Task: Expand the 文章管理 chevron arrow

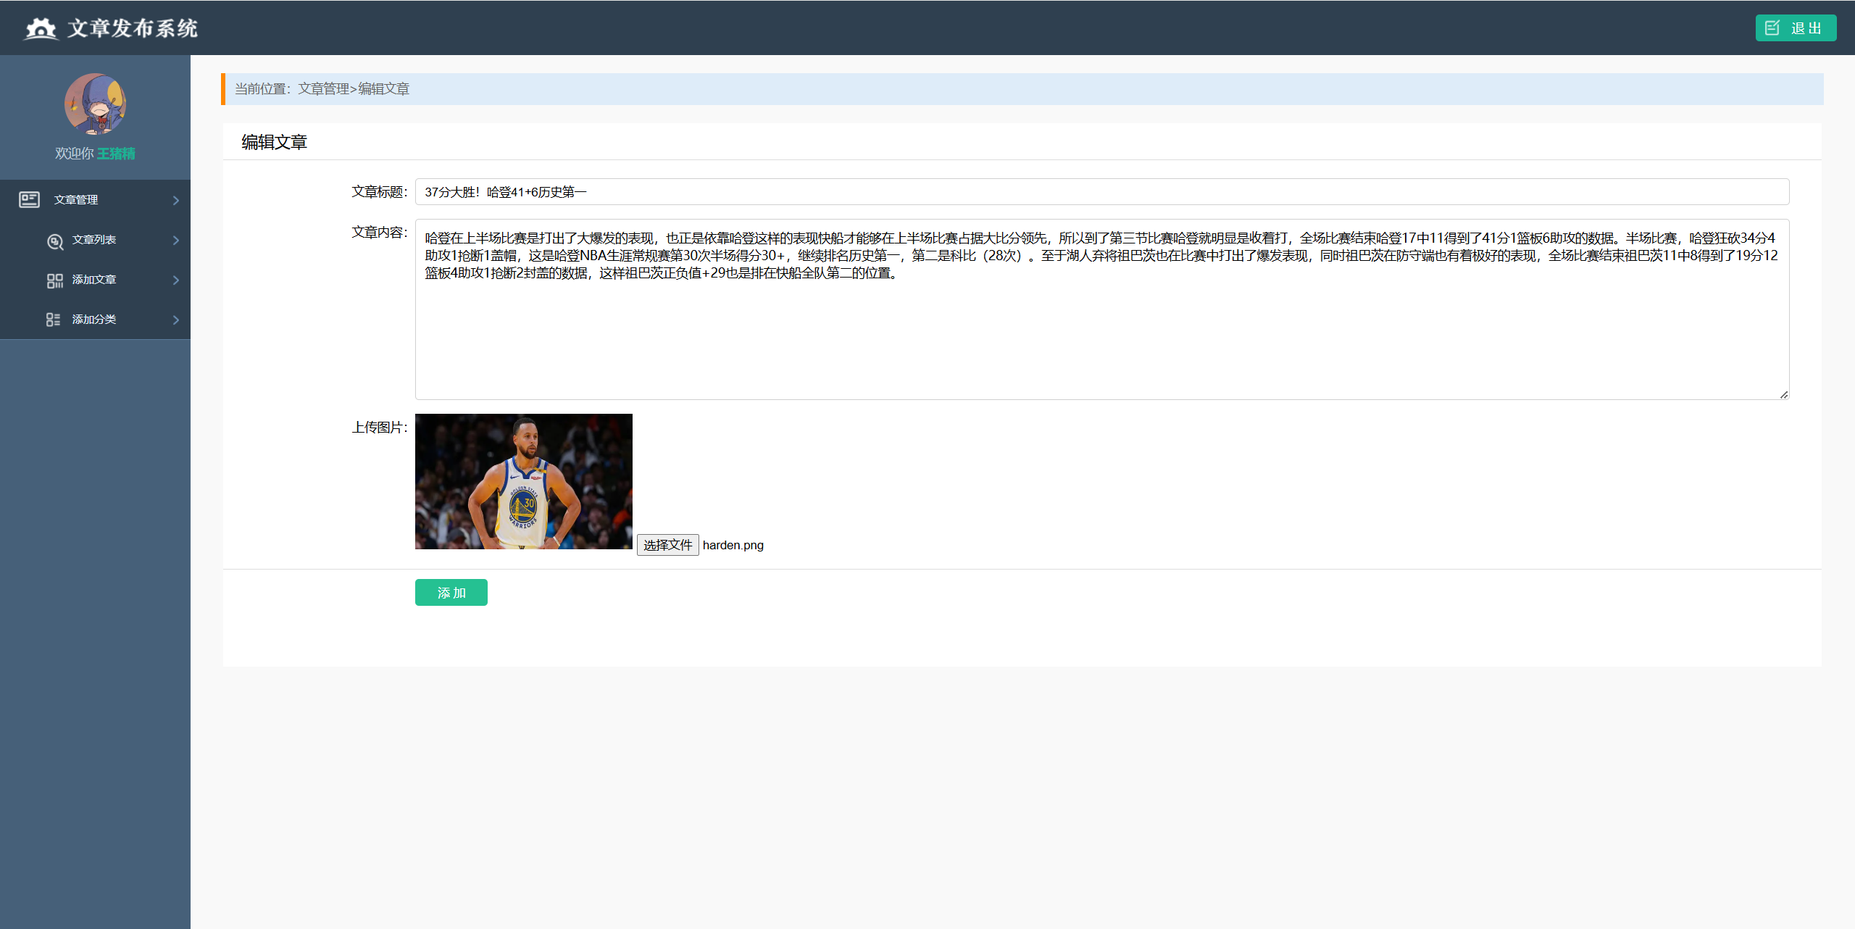Action: [175, 200]
